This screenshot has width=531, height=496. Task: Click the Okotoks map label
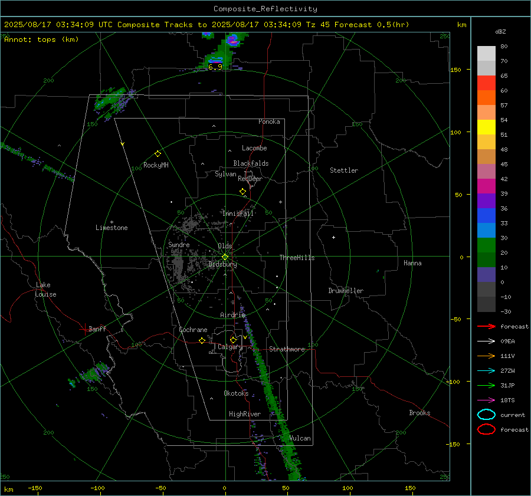[236, 393]
